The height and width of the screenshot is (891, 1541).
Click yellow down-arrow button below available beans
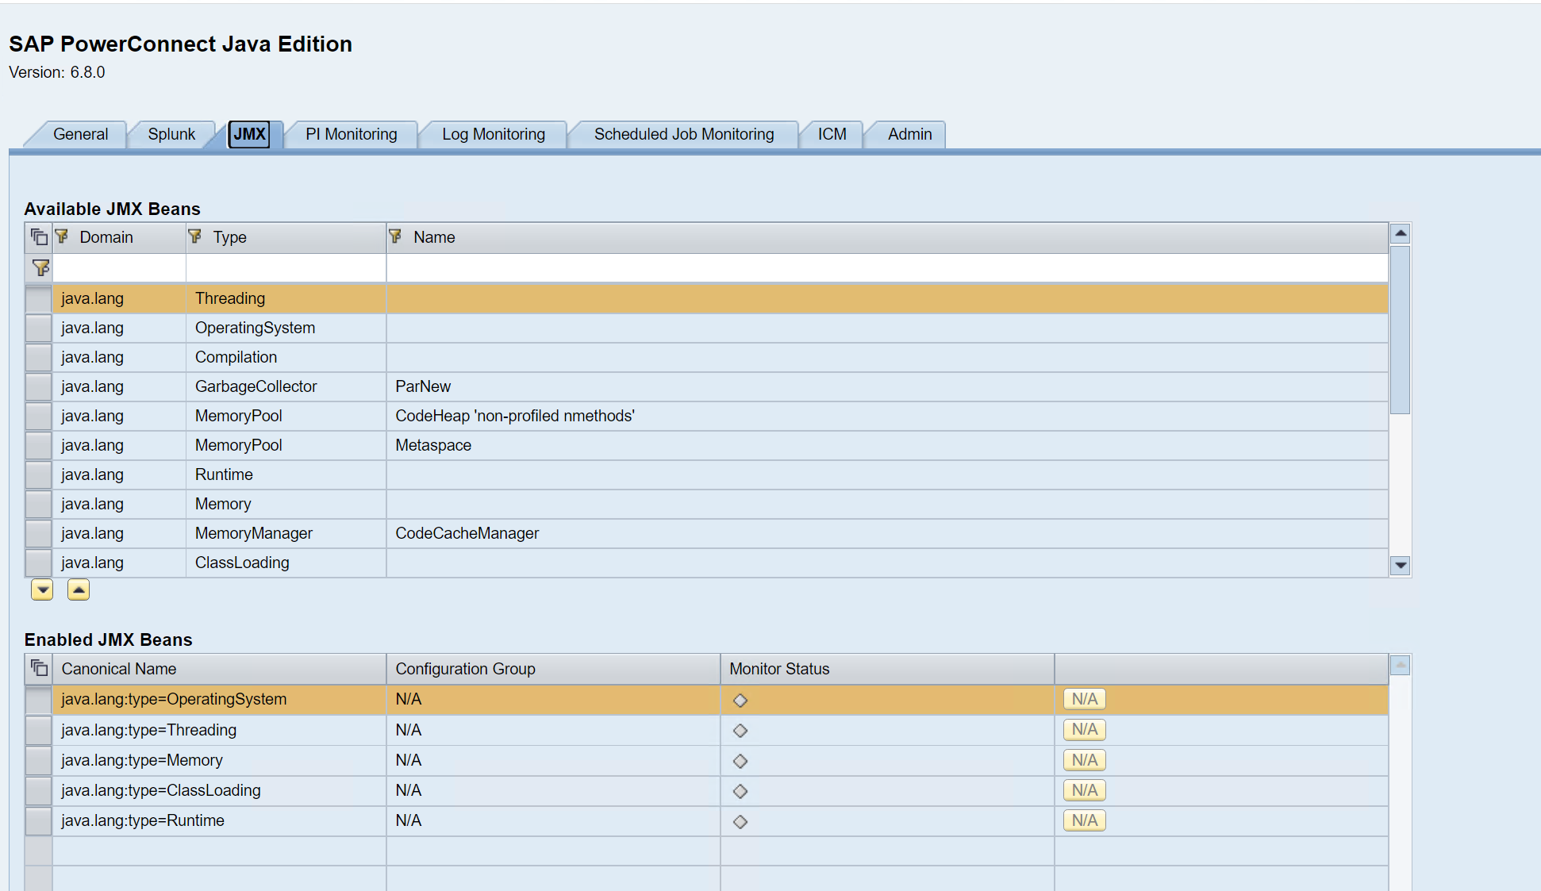pyautogui.click(x=42, y=590)
